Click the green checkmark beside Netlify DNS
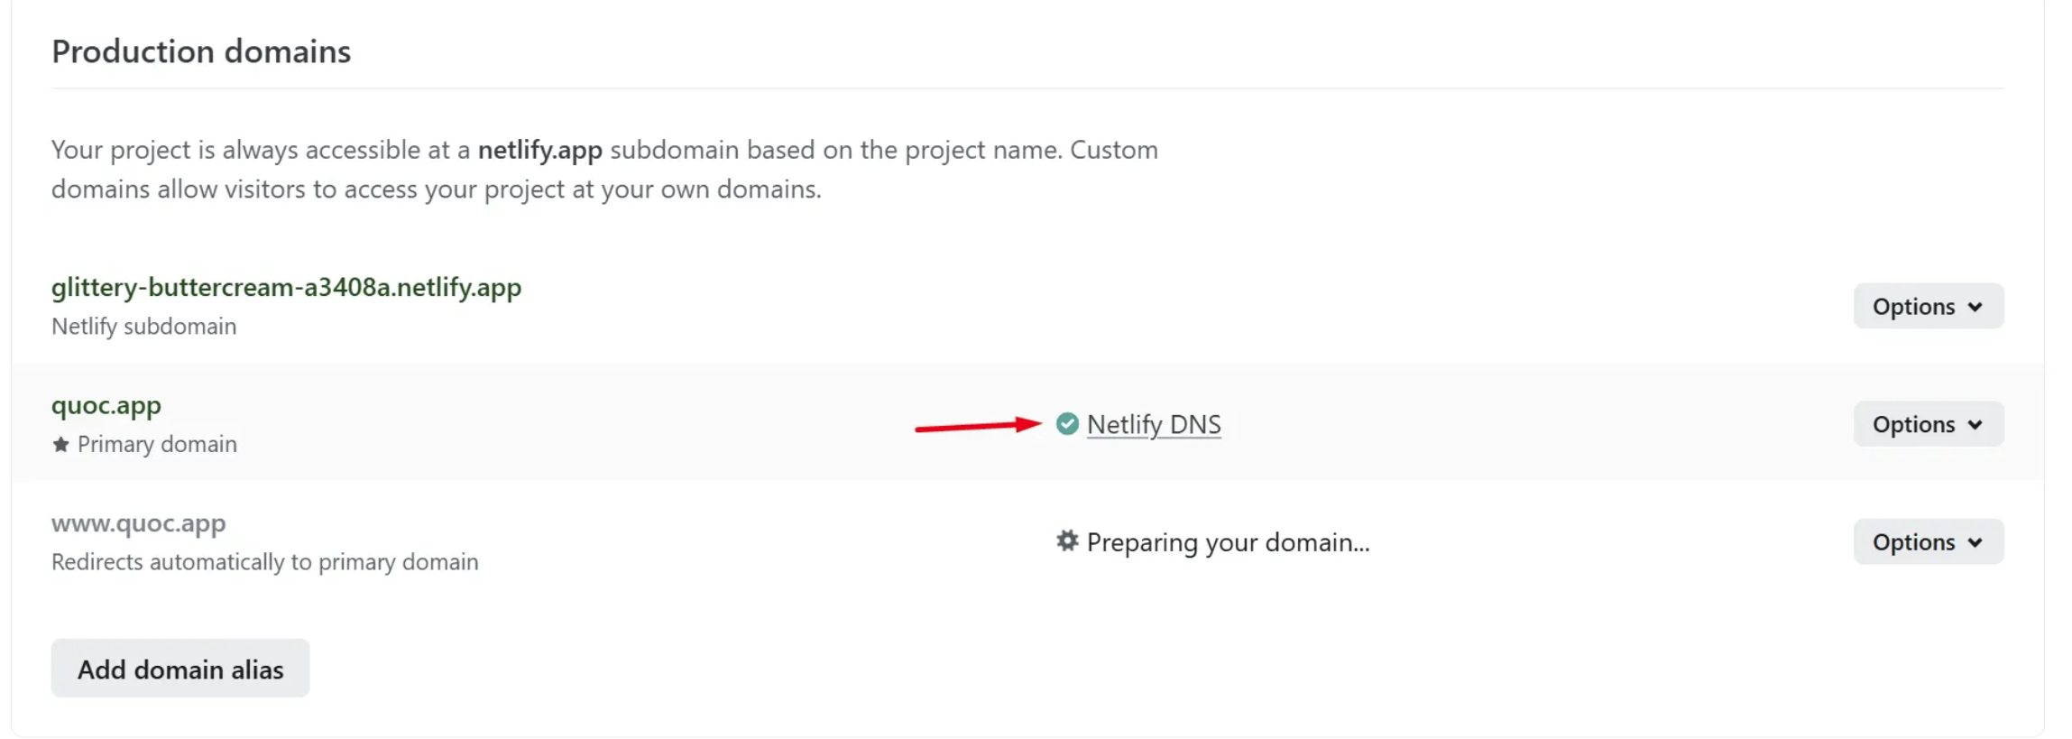Screen dimensions: 2072x739 (x=1067, y=424)
